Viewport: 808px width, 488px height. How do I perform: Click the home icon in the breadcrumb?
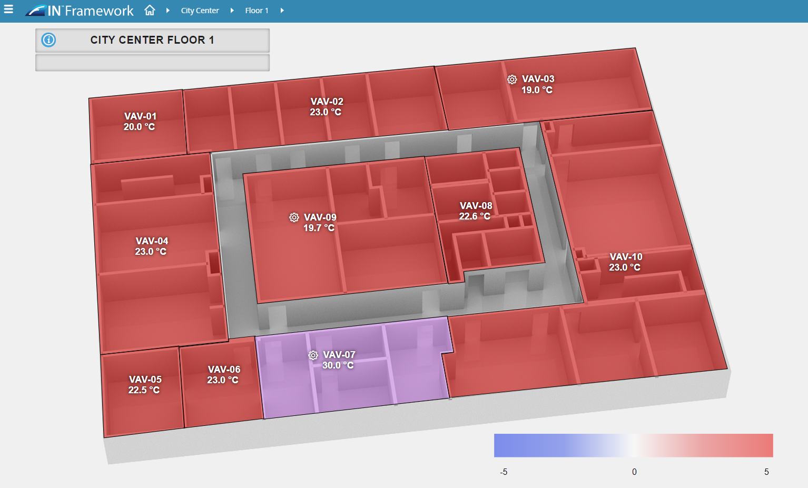(150, 10)
